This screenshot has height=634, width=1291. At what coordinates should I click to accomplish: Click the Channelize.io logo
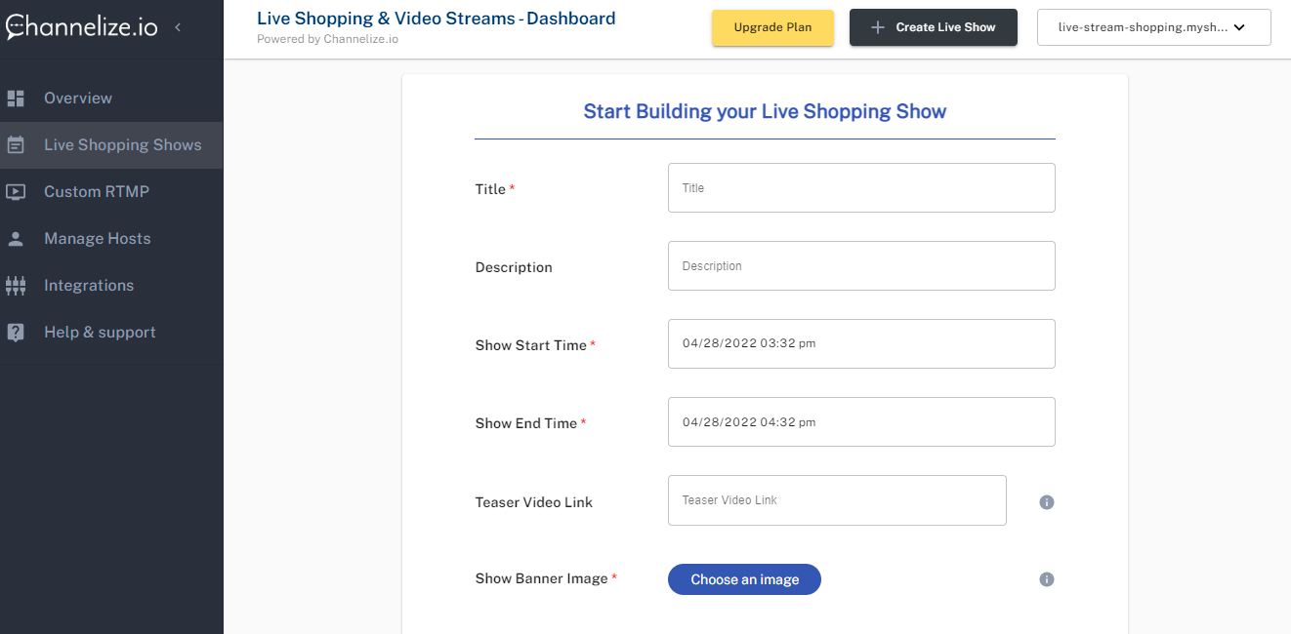click(82, 26)
